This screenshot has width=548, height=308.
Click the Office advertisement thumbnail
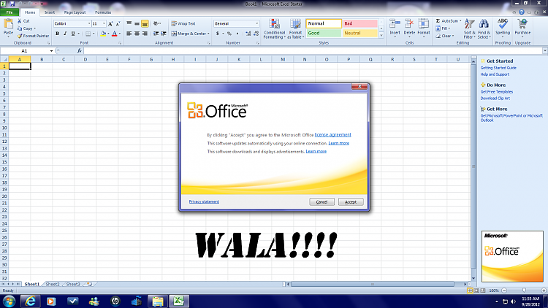(512, 256)
